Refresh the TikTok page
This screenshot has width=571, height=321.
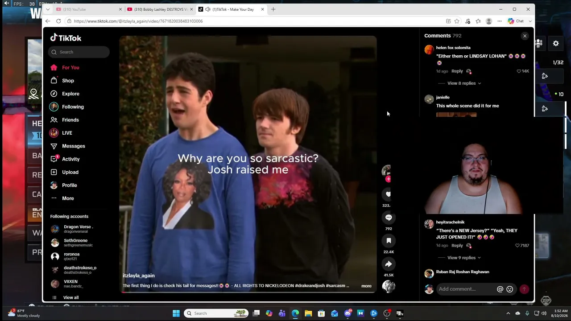pos(58,21)
